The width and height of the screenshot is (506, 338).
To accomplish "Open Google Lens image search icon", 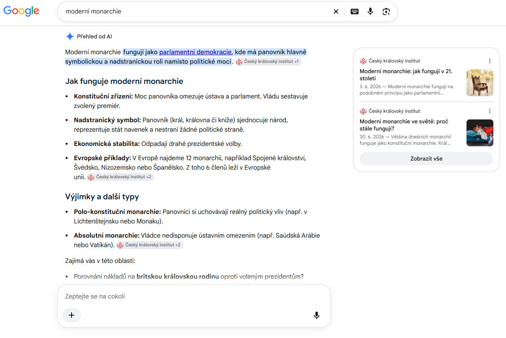I will click(386, 11).
